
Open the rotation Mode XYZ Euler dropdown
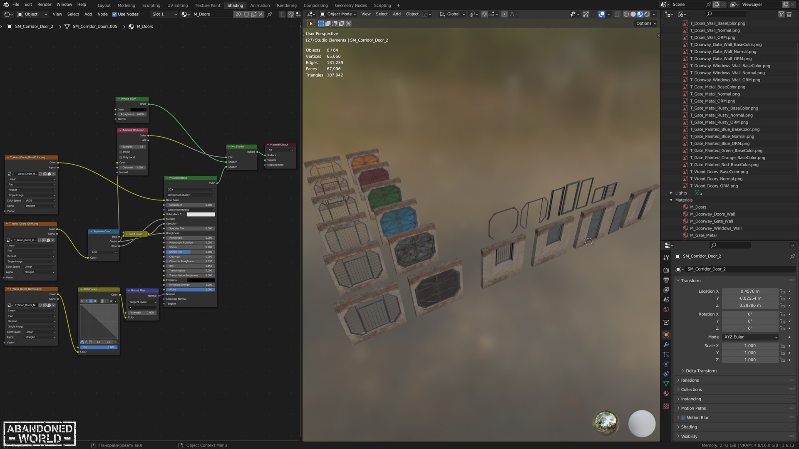750,337
